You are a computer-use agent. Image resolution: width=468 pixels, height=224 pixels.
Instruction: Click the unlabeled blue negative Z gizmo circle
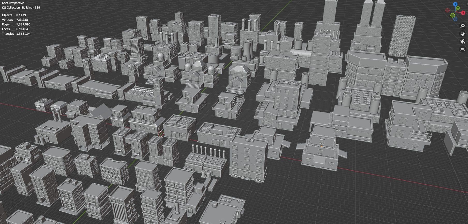pyautogui.click(x=455, y=19)
